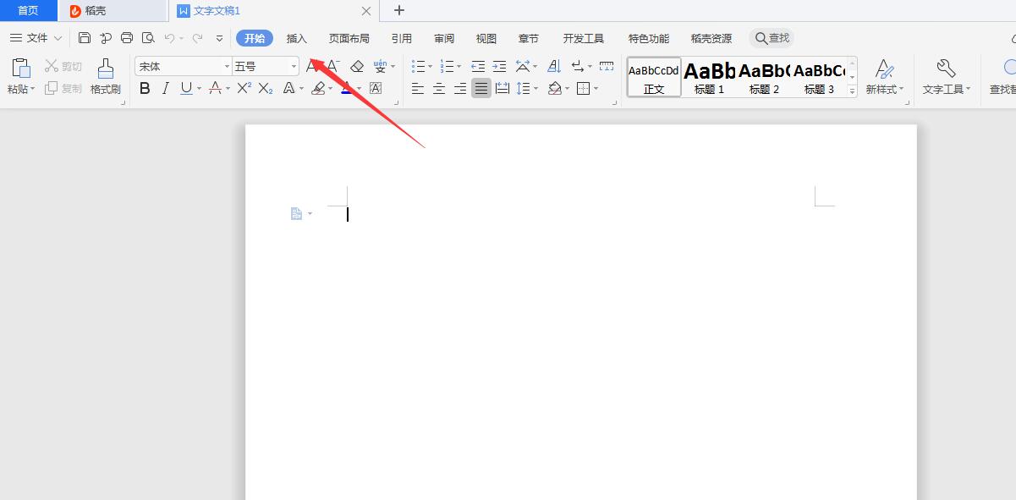Click the Clear Formatting eraser icon
Screen dimensions: 1016x500
pyautogui.click(x=358, y=65)
